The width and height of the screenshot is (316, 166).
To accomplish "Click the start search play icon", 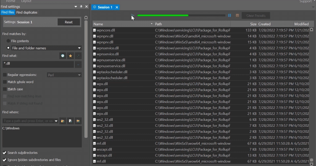I will pyautogui.click(x=132, y=15).
